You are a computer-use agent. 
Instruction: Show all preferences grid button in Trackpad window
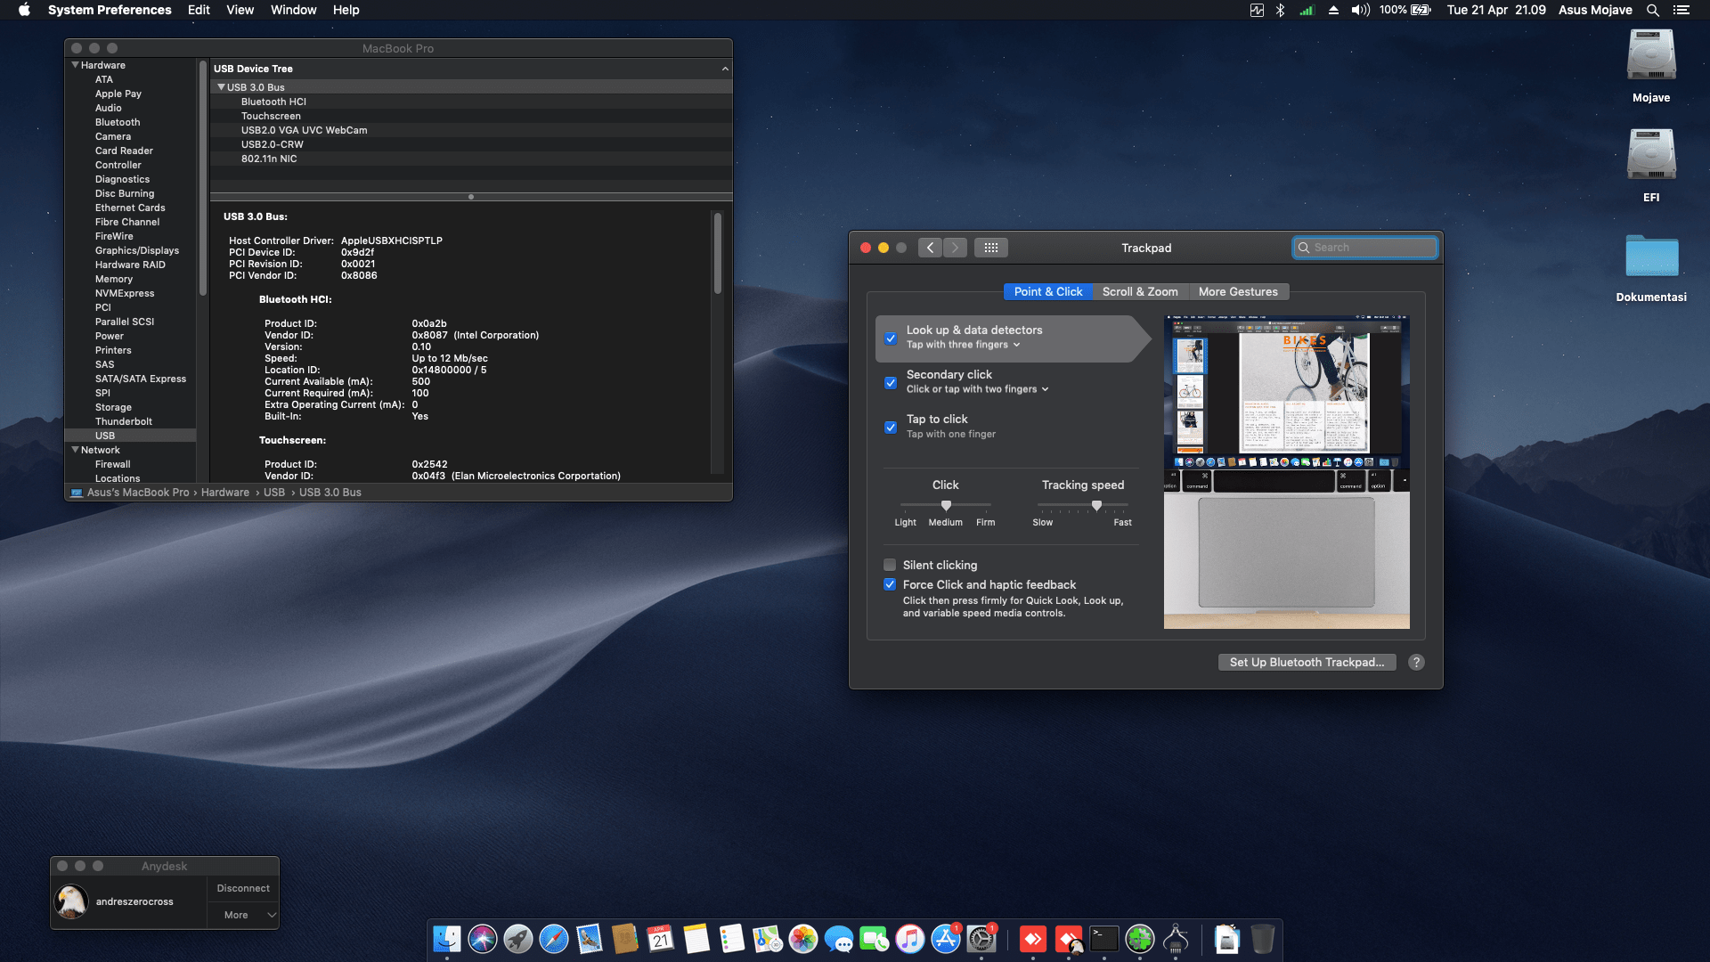[991, 248]
